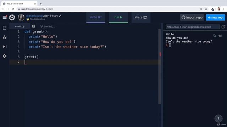
Task: Click the weather print statement line 4
Action: pyautogui.click(x=67, y=47)
